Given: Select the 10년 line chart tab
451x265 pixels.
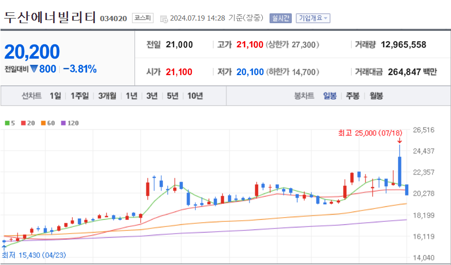Looking at the screenshot, I should coord(195,96).
